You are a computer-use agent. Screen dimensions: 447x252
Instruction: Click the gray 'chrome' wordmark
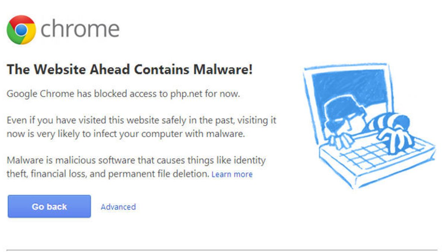[80, 29]
